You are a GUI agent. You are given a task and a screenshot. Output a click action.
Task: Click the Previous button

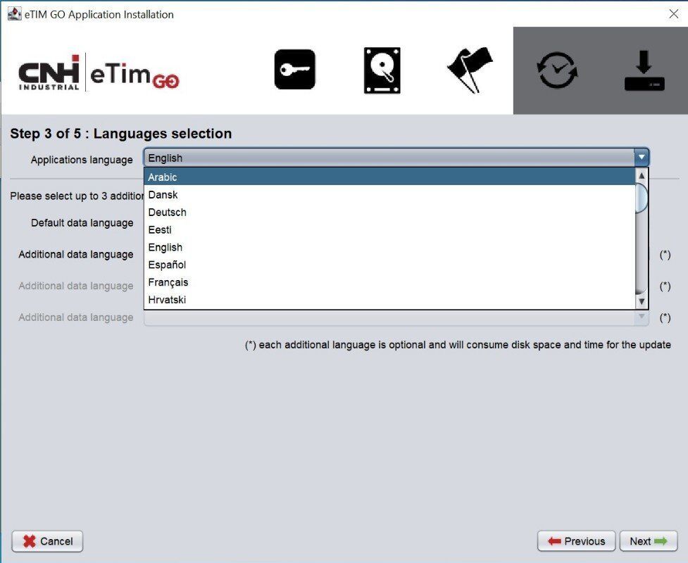(x=577, y=541)
